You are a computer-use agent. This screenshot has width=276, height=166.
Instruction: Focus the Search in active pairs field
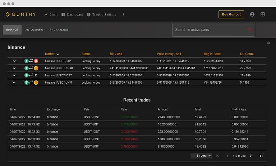(213, 30)
